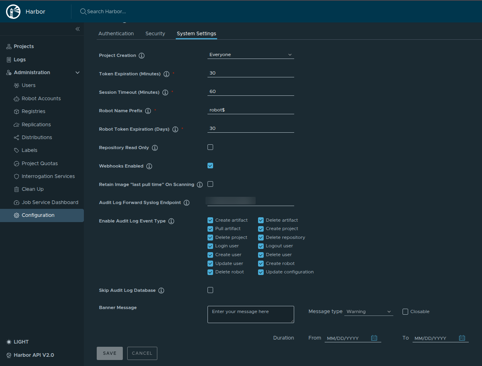Click the Configuration gear icon
Screen dimensions: 482x366
point(16,215)
